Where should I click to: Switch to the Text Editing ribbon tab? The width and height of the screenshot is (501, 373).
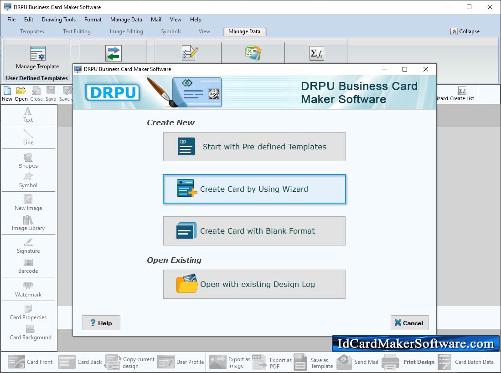(x=77, y=31)
